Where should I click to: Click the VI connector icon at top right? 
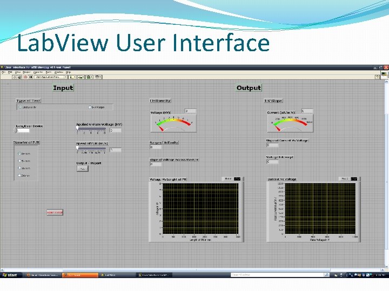pyautogui.click(x=385, y=75)
